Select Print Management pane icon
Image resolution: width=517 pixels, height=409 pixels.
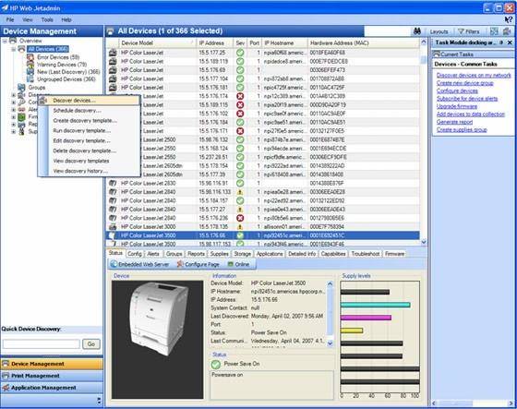[x=6, y=376]
